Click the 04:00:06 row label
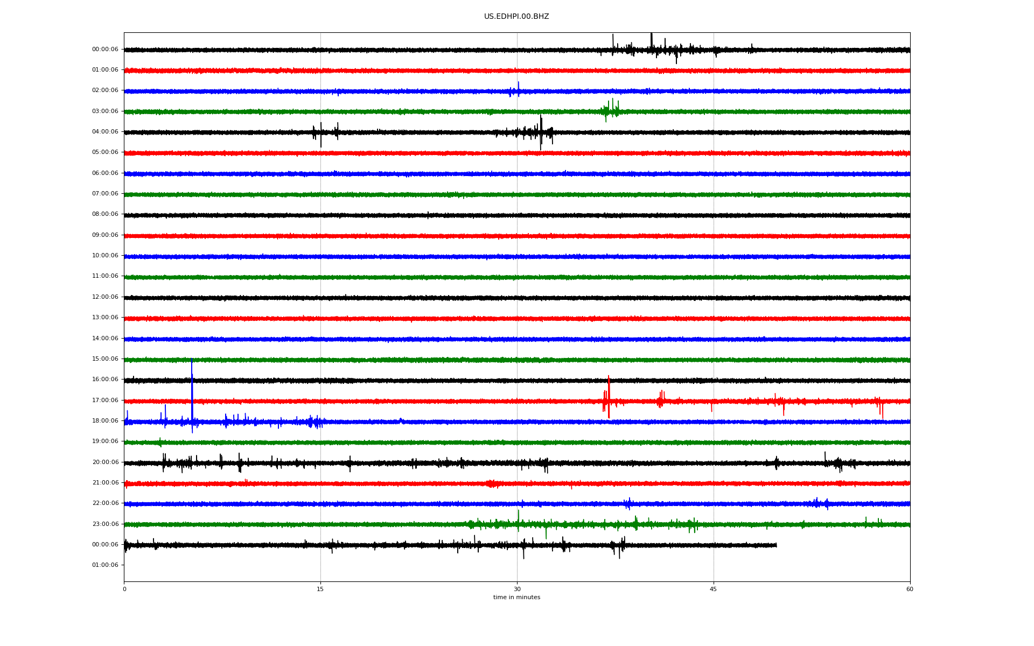The image size is (1034, 646). point(105,132)
